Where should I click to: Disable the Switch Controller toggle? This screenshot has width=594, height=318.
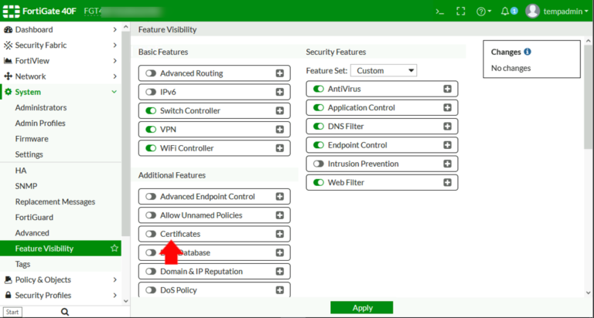click(151, 111)
